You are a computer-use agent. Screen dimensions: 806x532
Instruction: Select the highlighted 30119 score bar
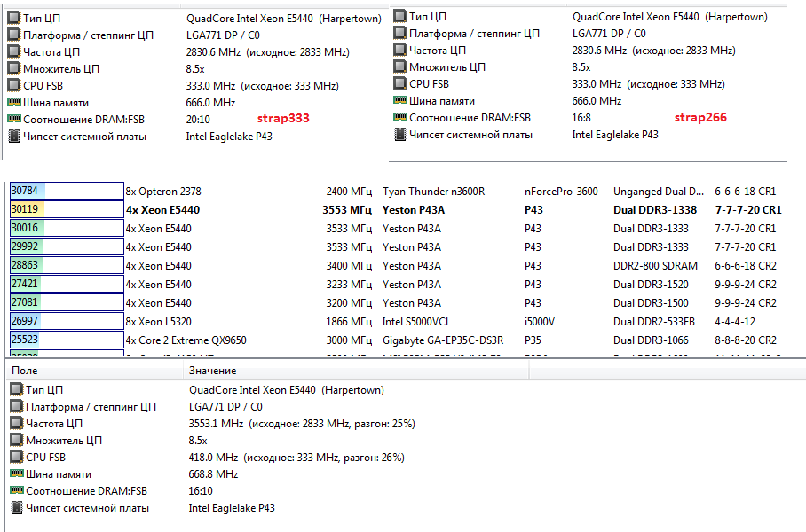click(67, 209)
